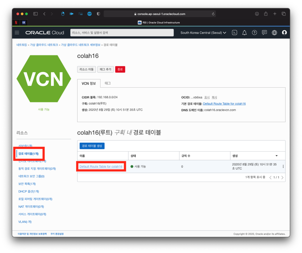The height and width of the screenshot is (253, 302).
Task: Open the Safari share menu
Action: click(x=266, y=14)
